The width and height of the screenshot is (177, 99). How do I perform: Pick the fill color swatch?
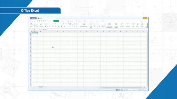pyautogui.click(x=58, y=26)
